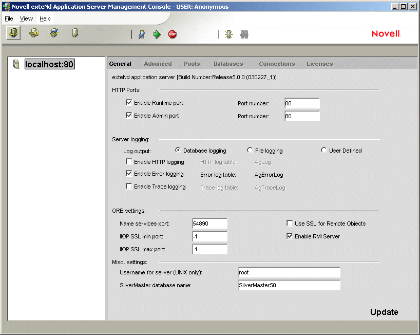This screenshot has width=420, height=335.
Task: Click the Deployed objects server icon
Action: click(x=75, y=33)
